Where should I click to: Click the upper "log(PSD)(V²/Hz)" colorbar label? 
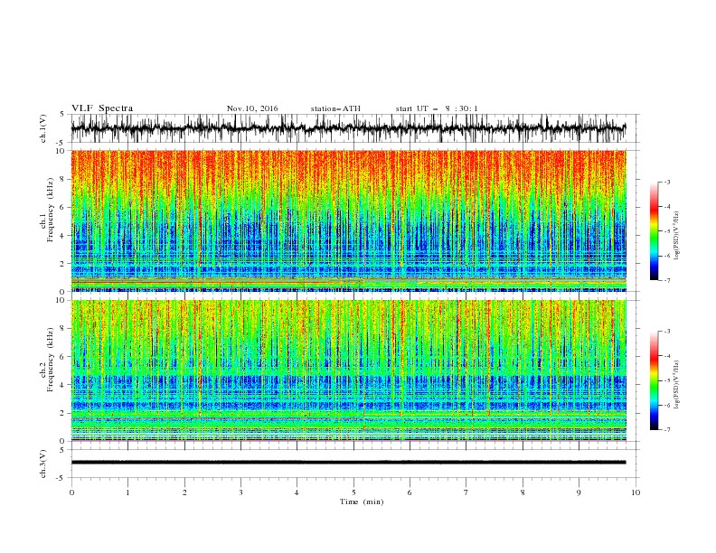pos(676,236)
